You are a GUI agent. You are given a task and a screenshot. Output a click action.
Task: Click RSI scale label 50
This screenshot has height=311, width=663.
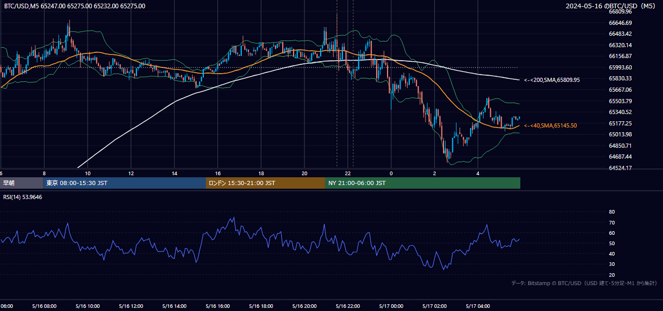pos(612,243)
